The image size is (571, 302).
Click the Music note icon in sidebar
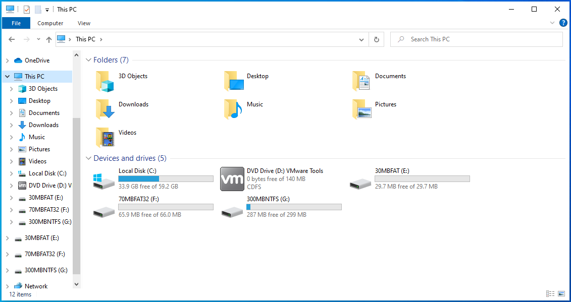tap(22, 137)
